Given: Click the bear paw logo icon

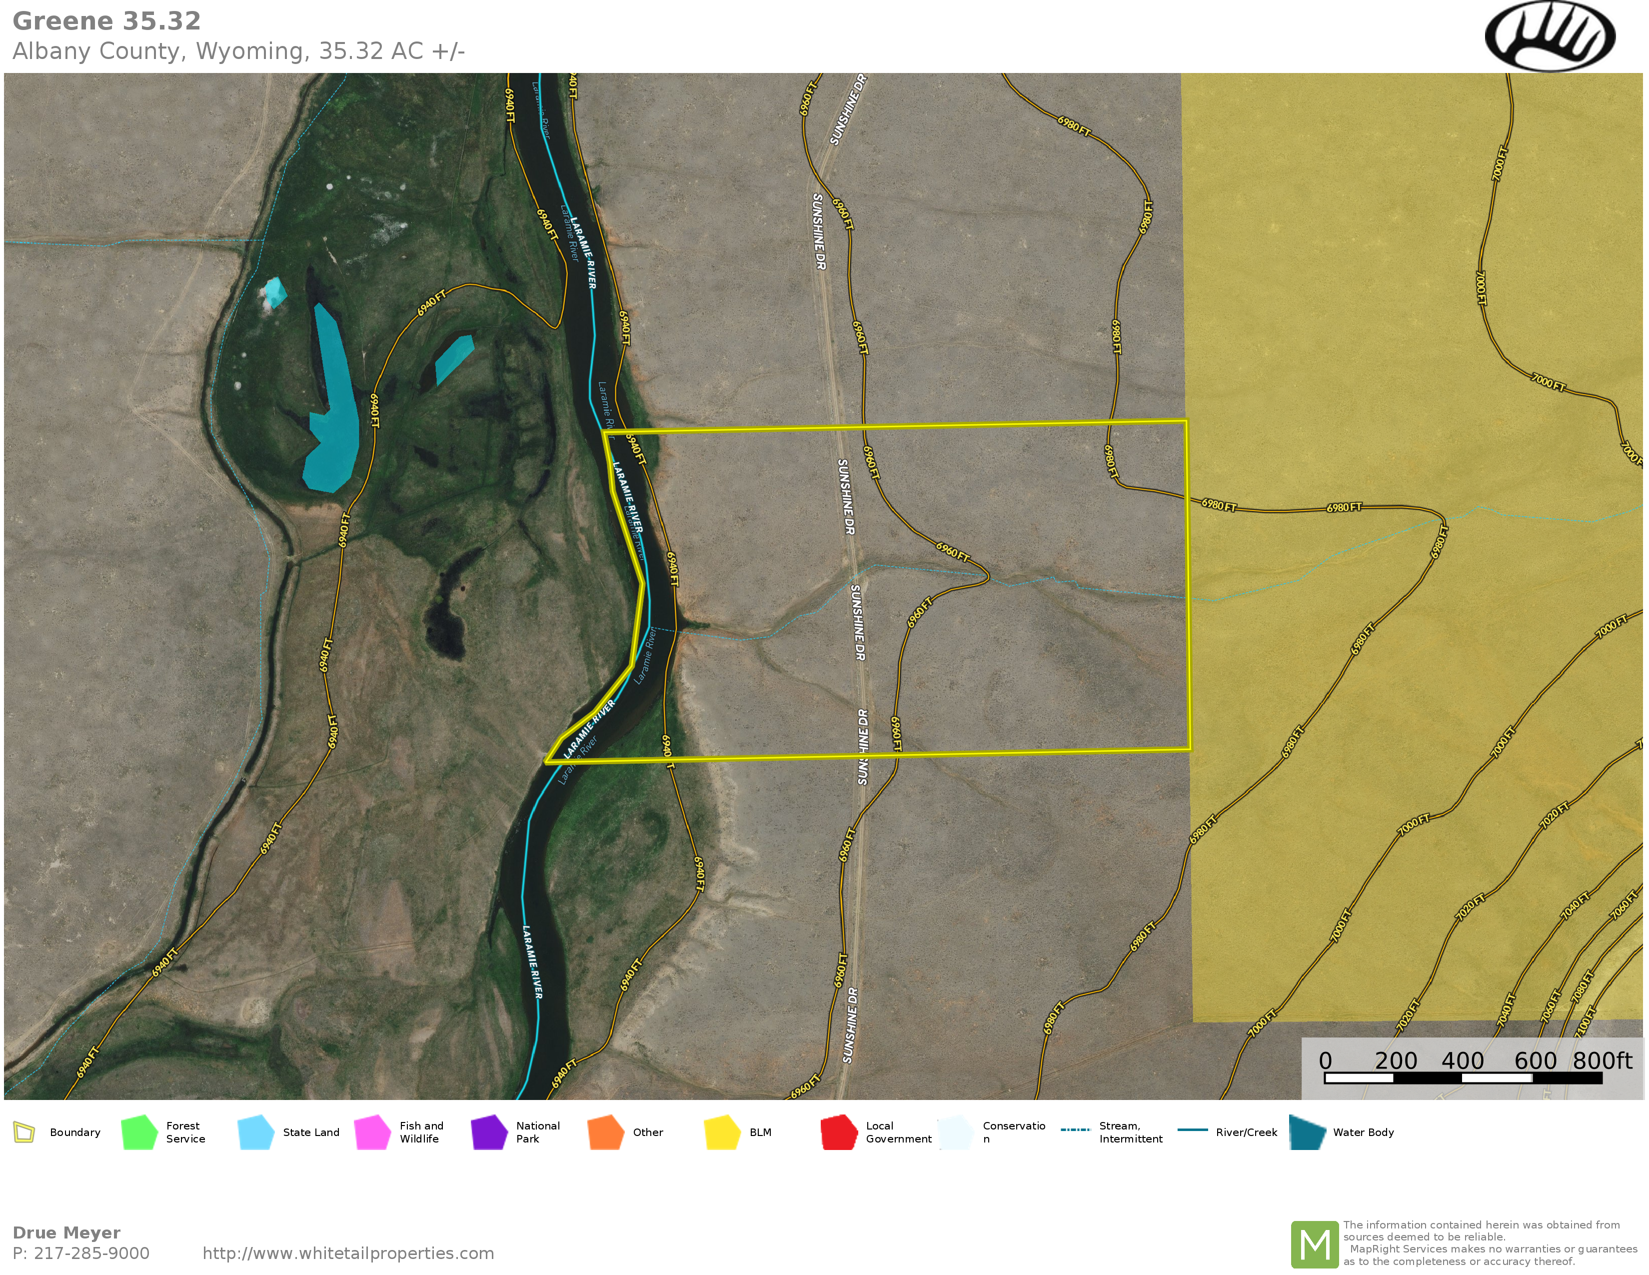Looking at the screenshot, I should (x=1550, y=36).
